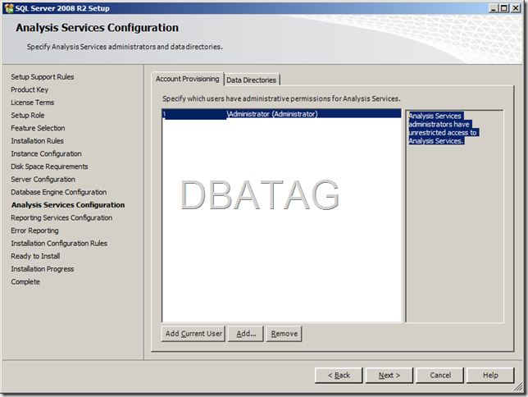Image resolution: width=528 pixels, height=397 pixels.
Task: Go to the previous page with Back
Action: pos(339,375)
